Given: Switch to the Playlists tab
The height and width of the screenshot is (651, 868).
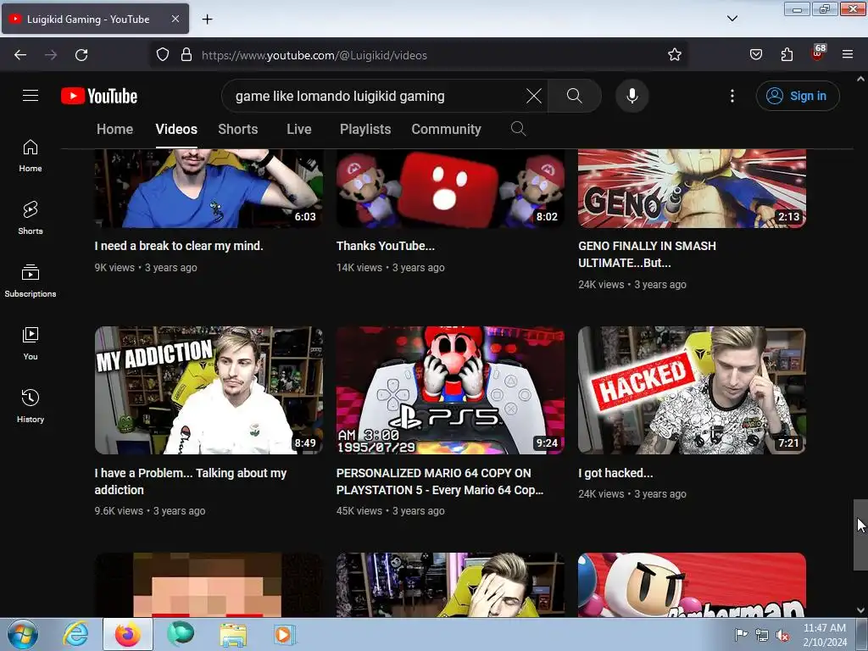Looking at the screenshot, I should (x=365, y=129).
